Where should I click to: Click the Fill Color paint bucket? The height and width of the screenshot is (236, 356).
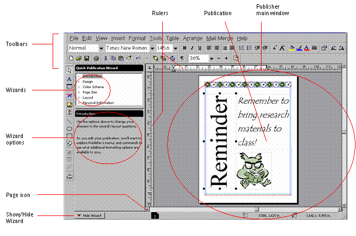tap(292, 48)
